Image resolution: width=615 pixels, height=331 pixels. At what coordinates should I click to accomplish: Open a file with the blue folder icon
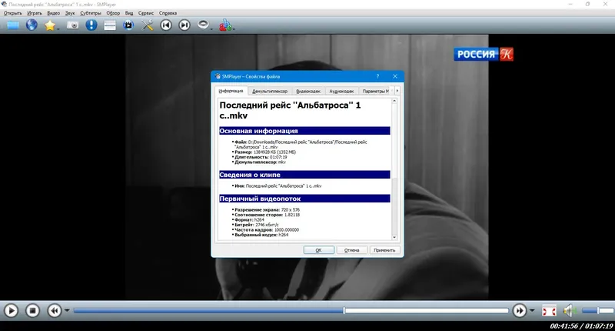(x=13, y=25)
